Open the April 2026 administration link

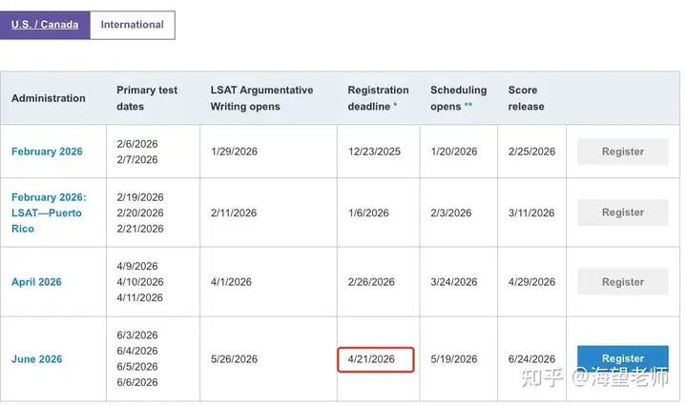click(x=36, y=282)
